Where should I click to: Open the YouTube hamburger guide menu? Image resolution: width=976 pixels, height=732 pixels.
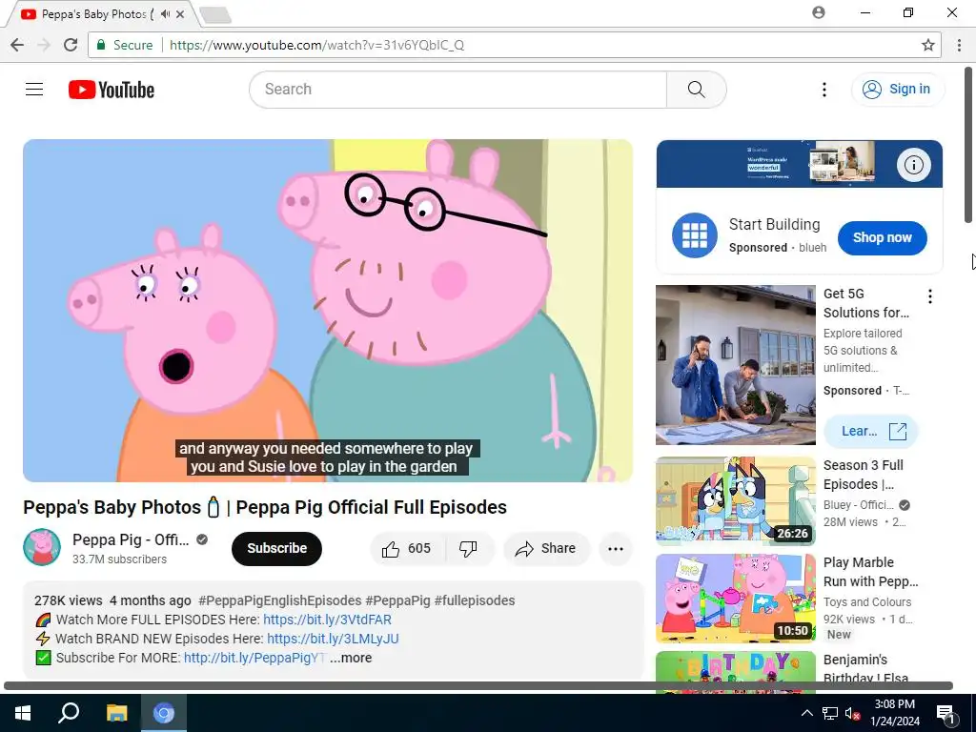[x=34, y=90]
